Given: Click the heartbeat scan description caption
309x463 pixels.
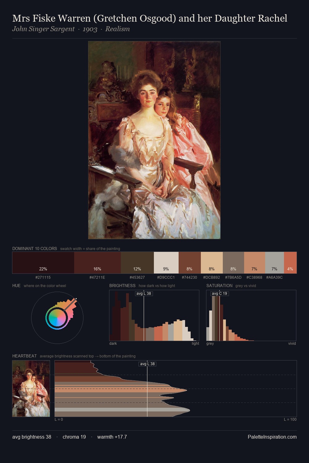Looking at the screenshot, I should tap(88, 356).
